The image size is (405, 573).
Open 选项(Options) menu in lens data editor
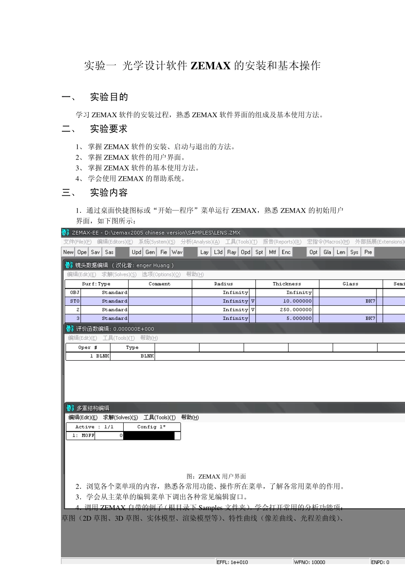coord(161,275)
